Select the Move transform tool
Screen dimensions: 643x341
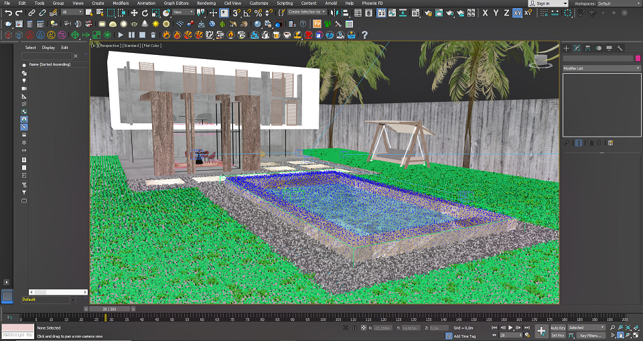coord(134,13)
